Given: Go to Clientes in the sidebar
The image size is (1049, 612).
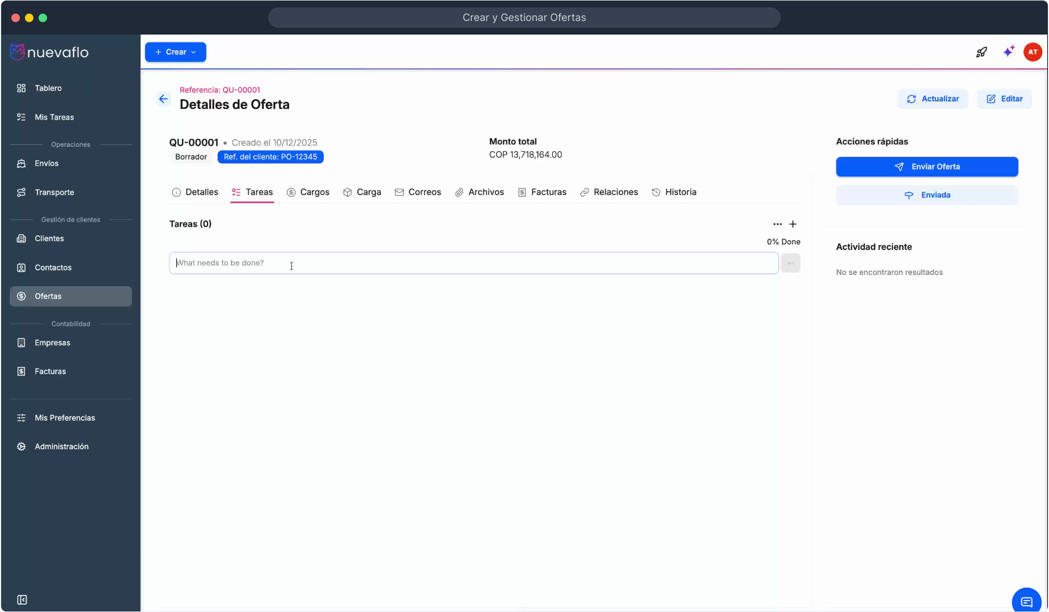Looking at the screenshot, I should click(x=49, y=239).
